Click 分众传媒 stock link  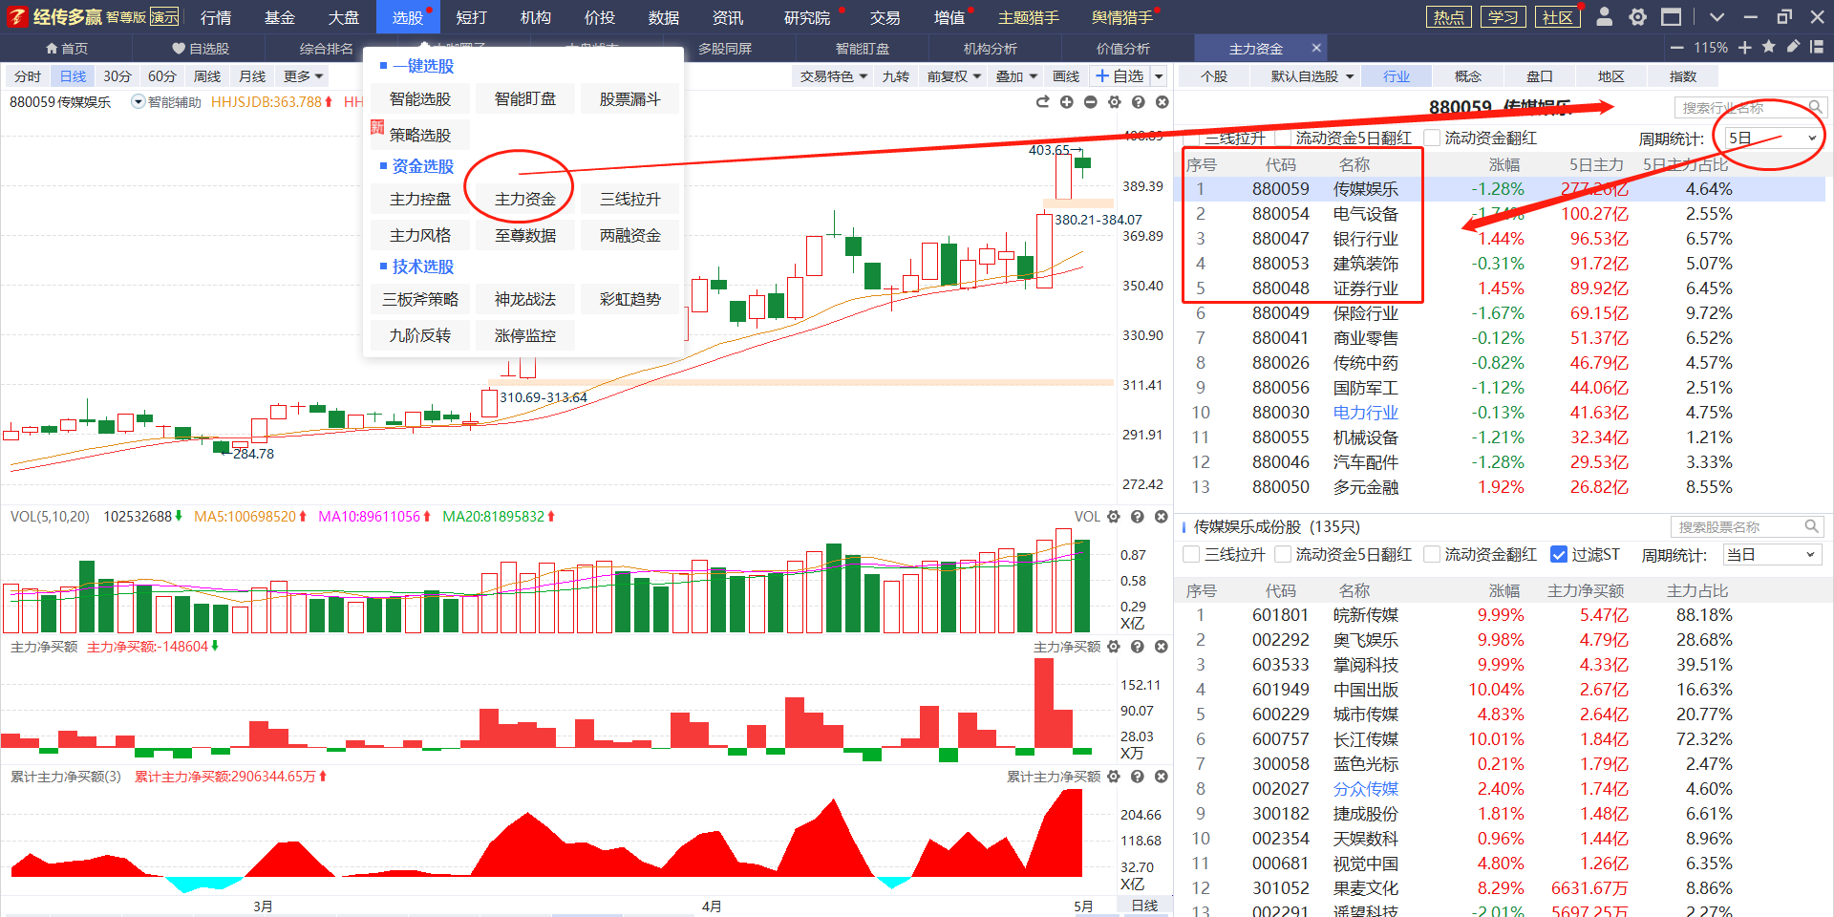point(1366,789)
